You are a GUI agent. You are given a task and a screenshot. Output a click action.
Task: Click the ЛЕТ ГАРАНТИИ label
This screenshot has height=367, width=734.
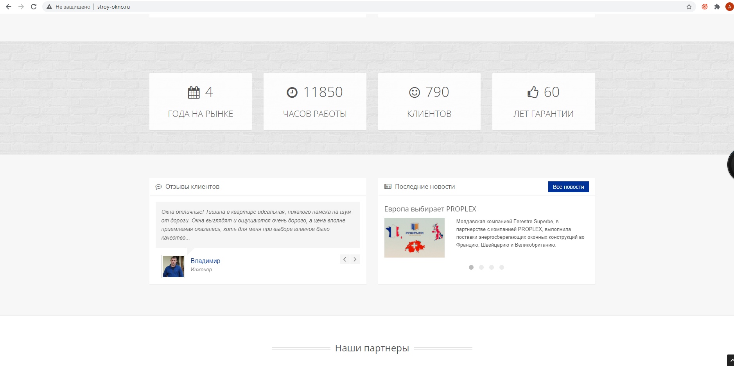tap(544, 114)
